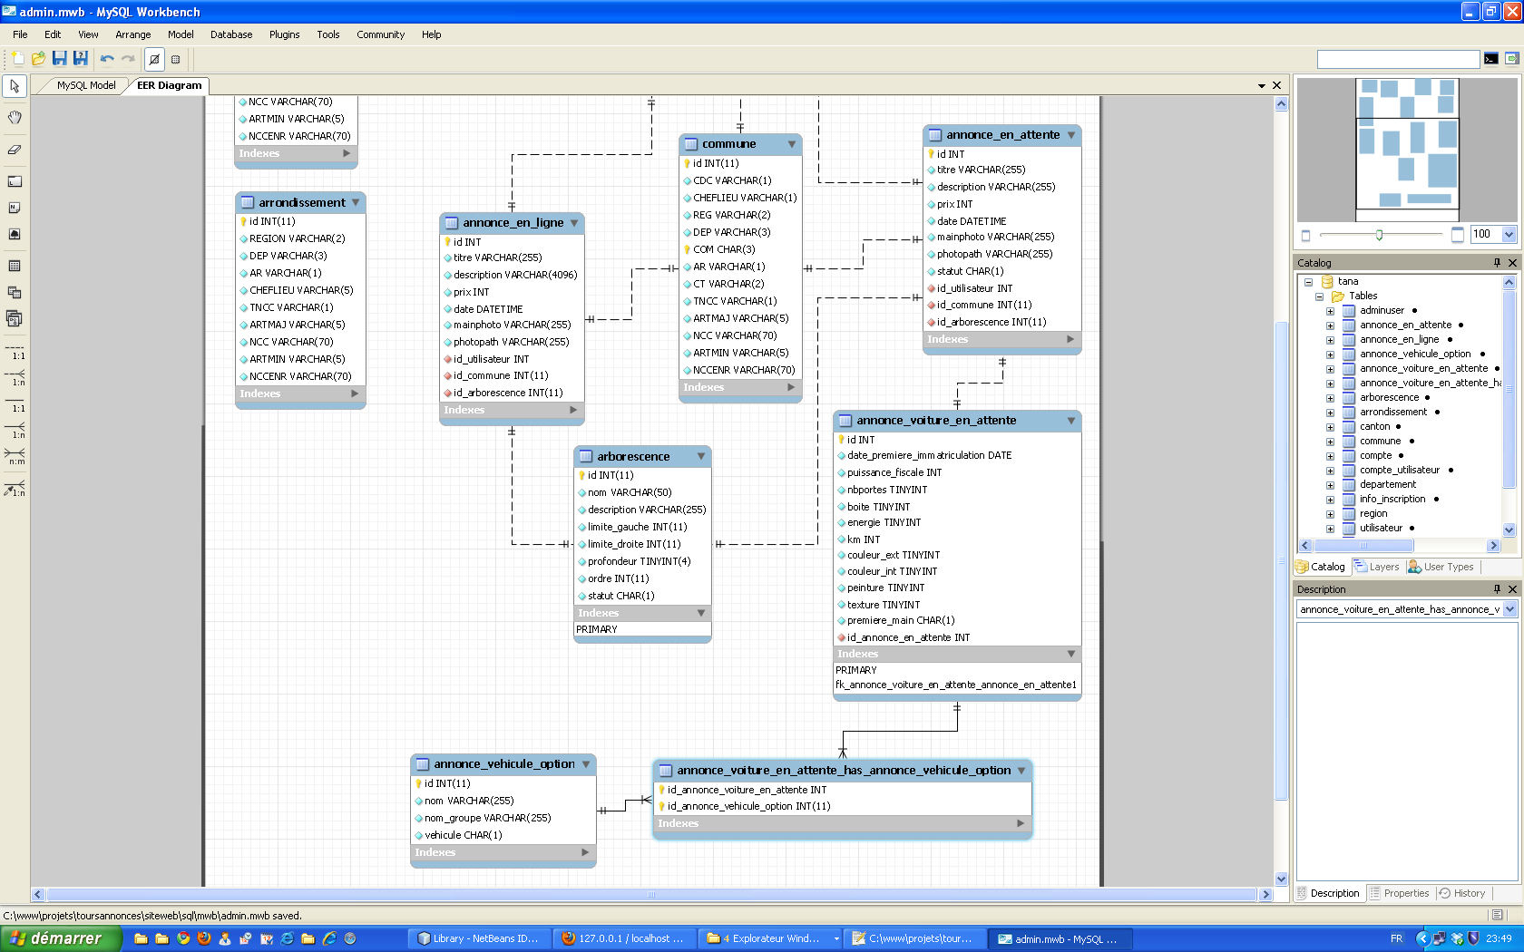Open the File menu
The height and width of the screenshot is (952, 1524).
(20, 34)
